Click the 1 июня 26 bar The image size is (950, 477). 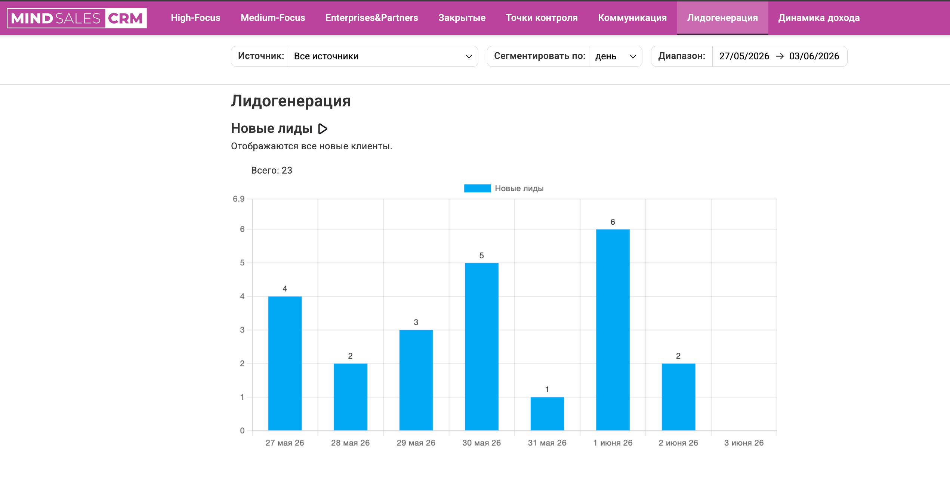[613, 330]
